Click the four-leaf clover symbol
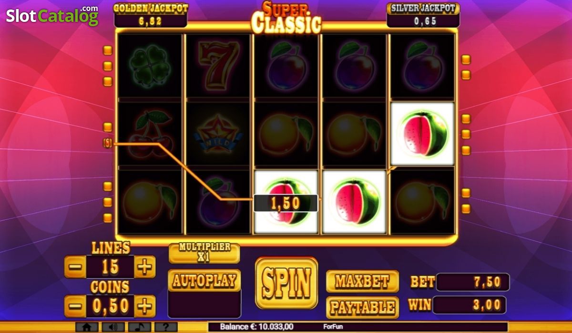 tap(150, 66)
